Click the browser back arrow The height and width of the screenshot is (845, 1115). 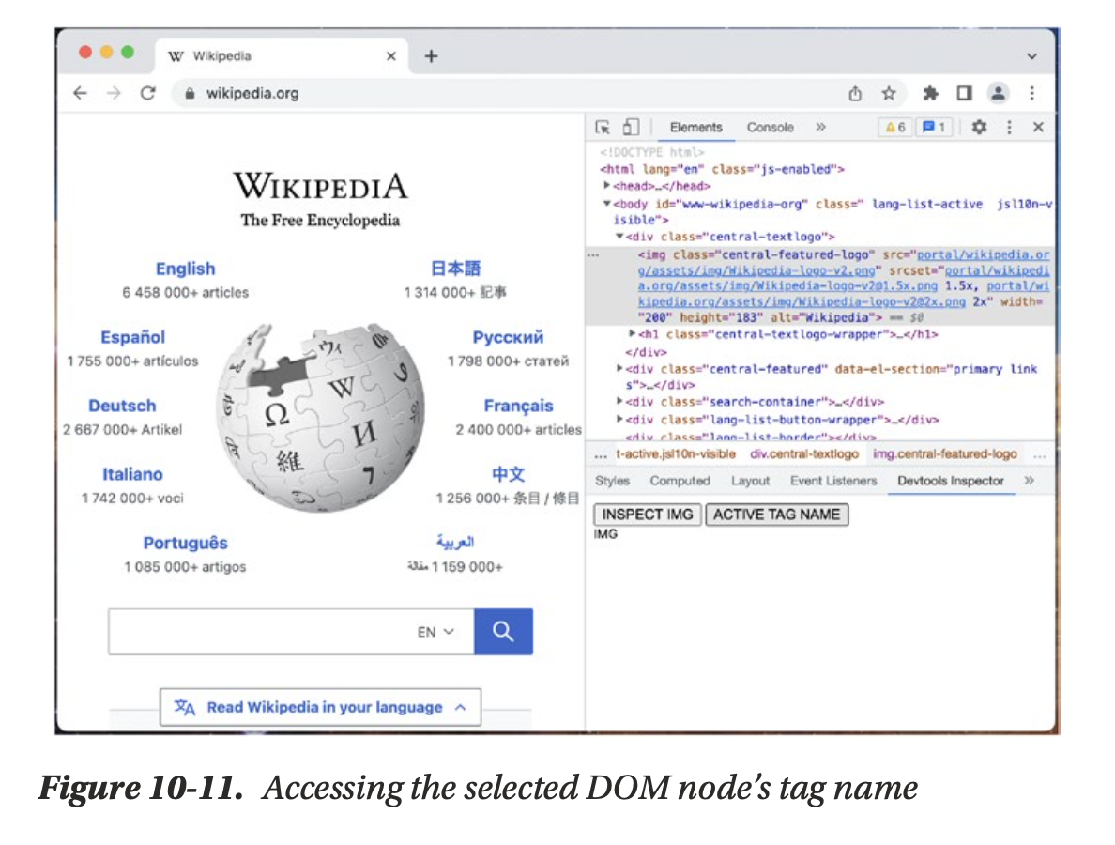click(81, 93)
